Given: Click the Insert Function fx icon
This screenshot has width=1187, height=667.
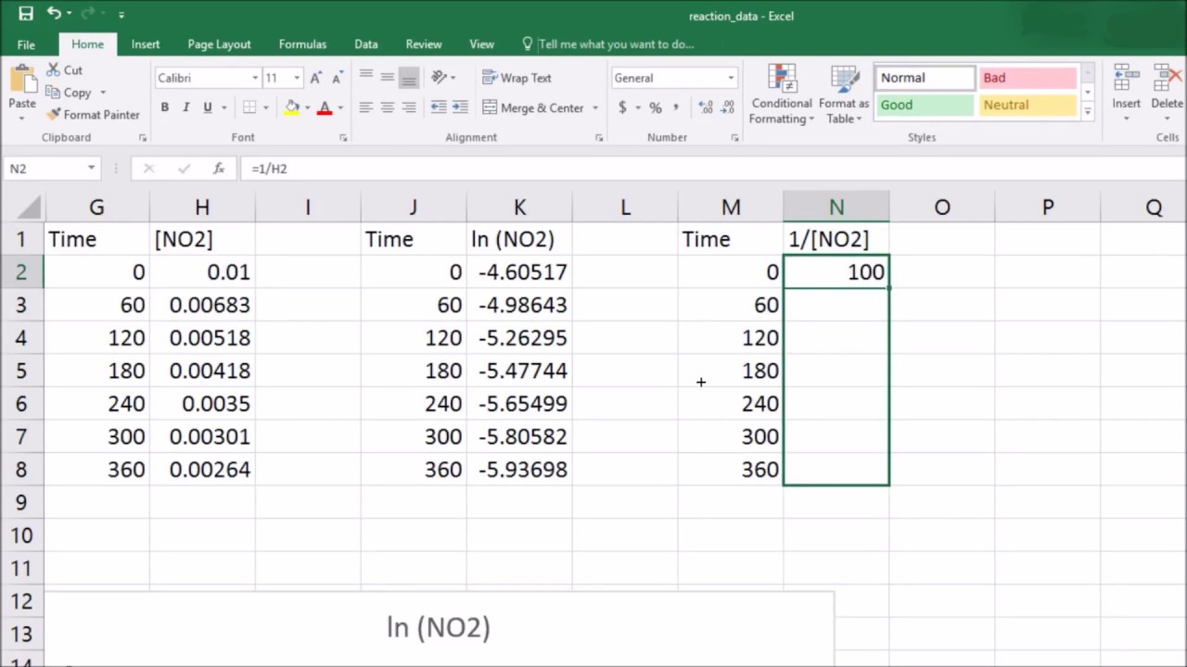Looking at the screenshot, I should [219, 169].
